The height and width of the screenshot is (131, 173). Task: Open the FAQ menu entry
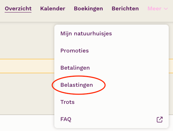(112, 119)
